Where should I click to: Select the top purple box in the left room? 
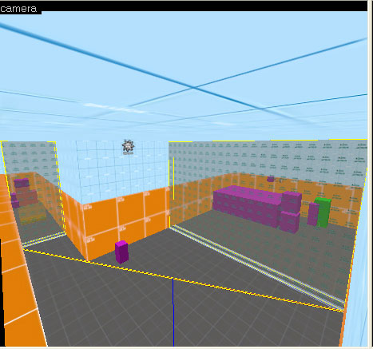coord(22,183)
